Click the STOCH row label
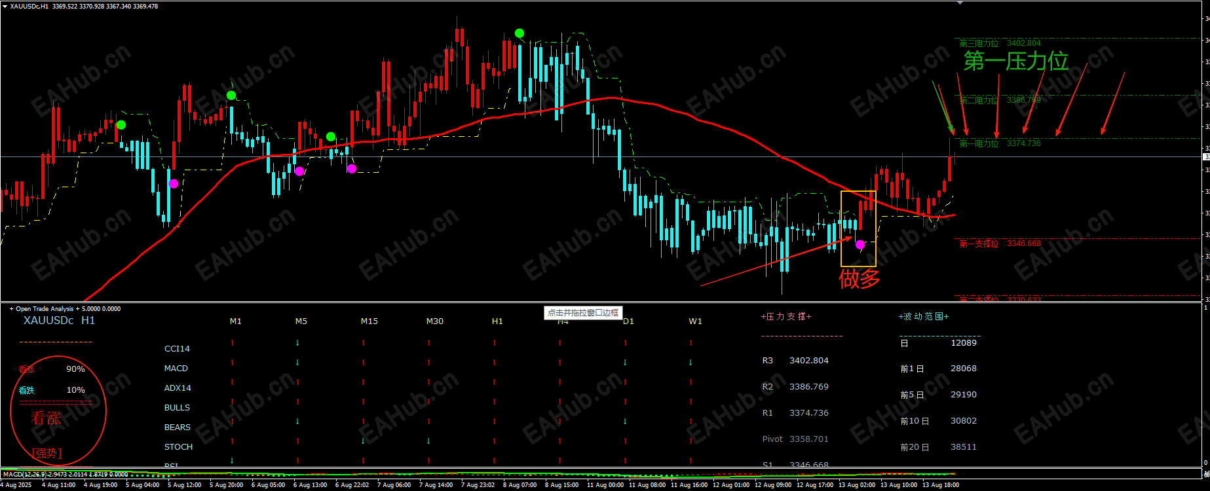Viewport: 1210px width, 491px height. point(178,447)
